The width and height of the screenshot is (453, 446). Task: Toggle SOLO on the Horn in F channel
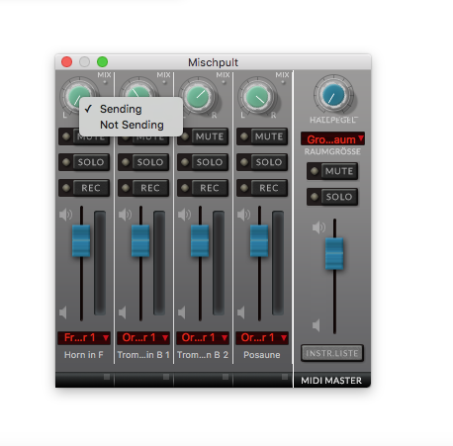84,162
